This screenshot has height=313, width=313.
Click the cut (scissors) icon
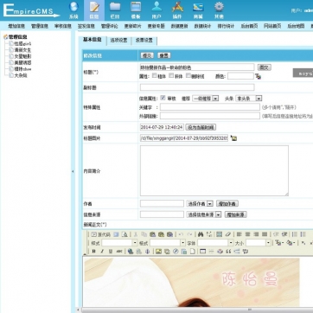point(136,234)
